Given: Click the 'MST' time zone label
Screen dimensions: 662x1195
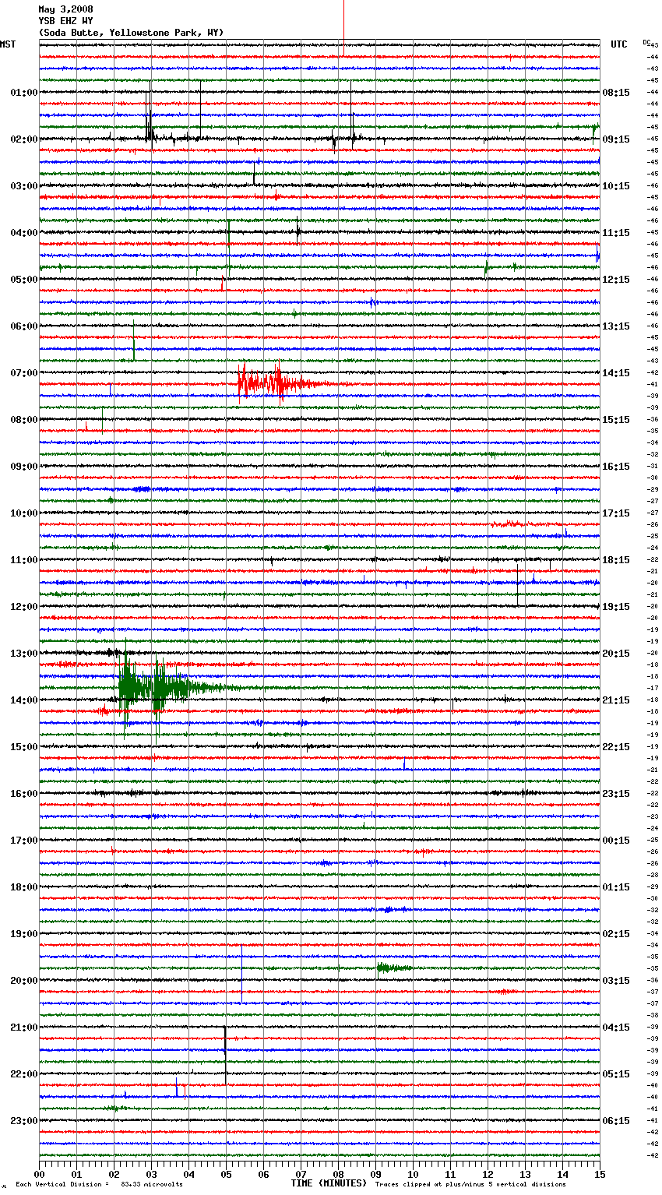Looking at the screenshot, I should tap(8, 44).
